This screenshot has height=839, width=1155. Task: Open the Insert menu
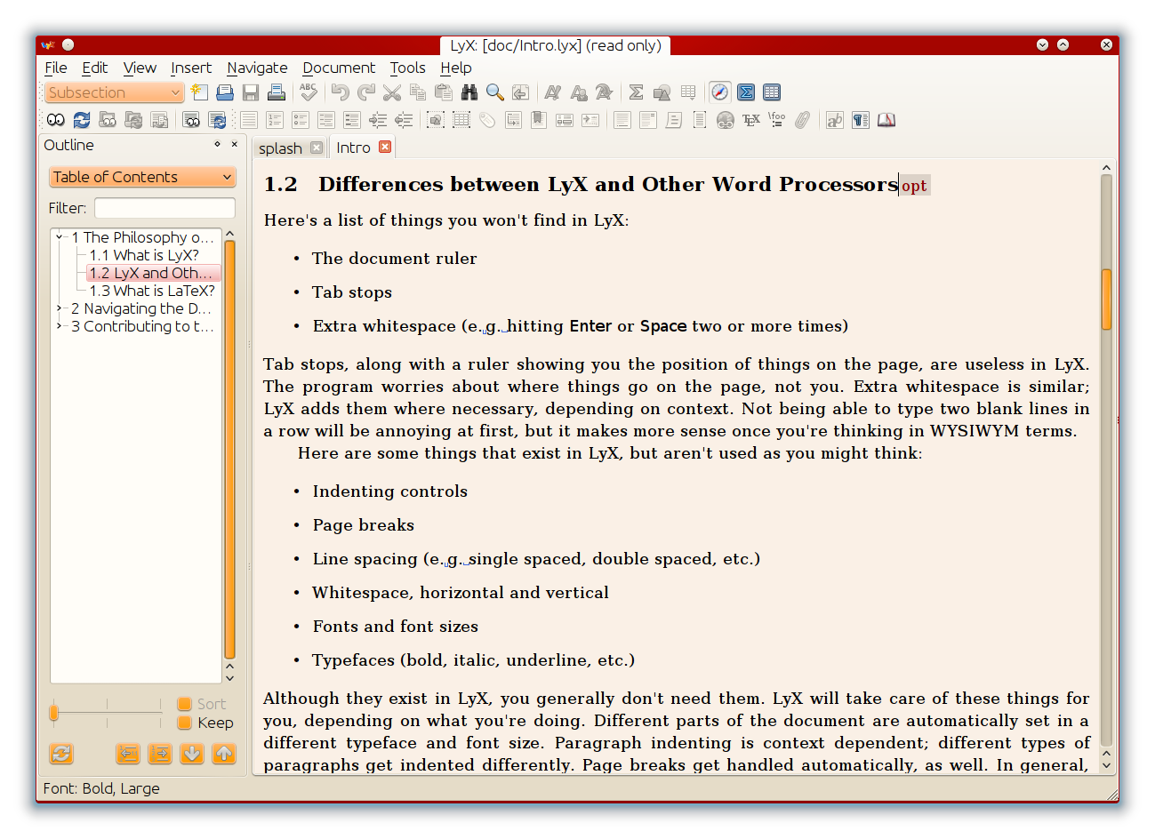191,68
